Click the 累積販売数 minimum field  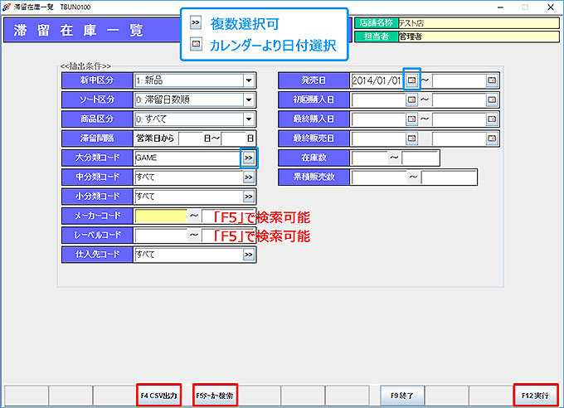pos(379,177)
